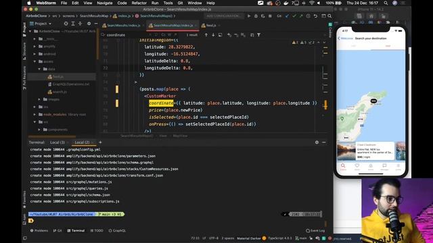Open the Apple menu
433x243 pixels.
[x=29, y=3]
